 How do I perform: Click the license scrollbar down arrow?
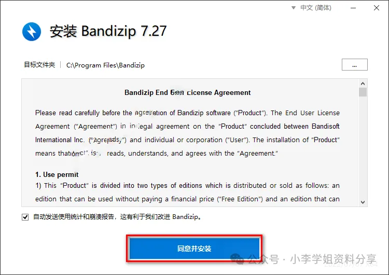[363, 202]
